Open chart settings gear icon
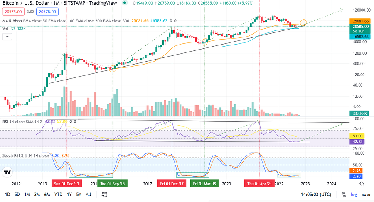Image resolution: width=374 pixels, height=202 pixels. pos(362,184)
